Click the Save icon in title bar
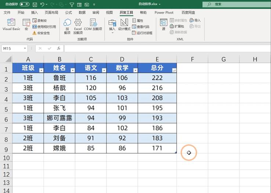The height and width of the screenshot is (193, 271). point(35,4)
